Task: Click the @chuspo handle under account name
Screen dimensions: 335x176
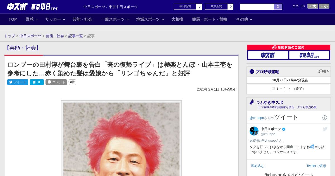Action: pyautogui.click(x=268, y=134)
